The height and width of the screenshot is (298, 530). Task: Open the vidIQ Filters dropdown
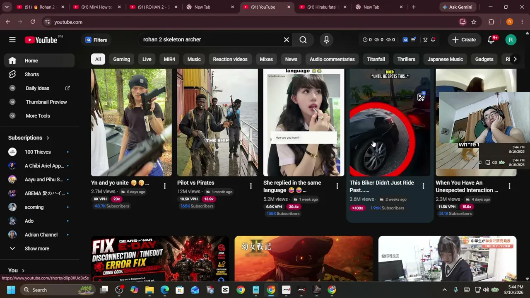(x=96, y=40)
